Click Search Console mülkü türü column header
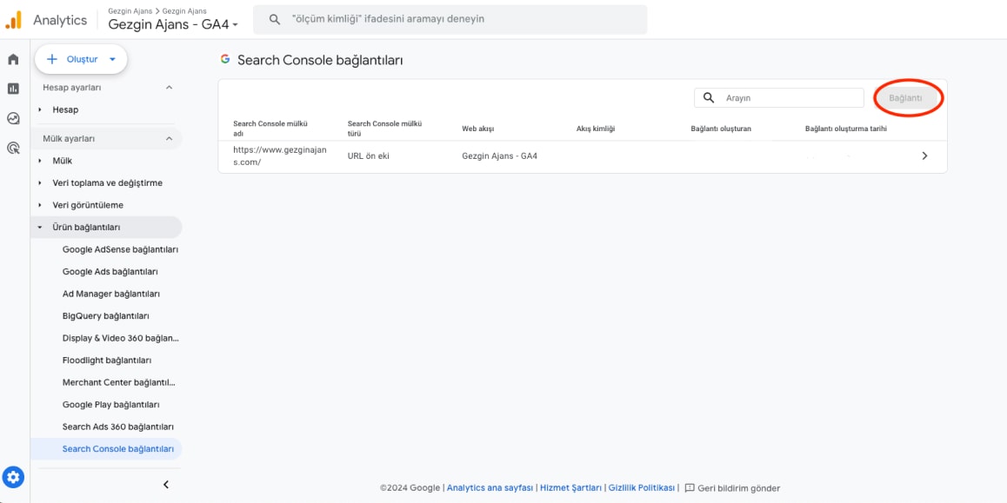The width and height of the screenshot is (1007, 503). 384,129
